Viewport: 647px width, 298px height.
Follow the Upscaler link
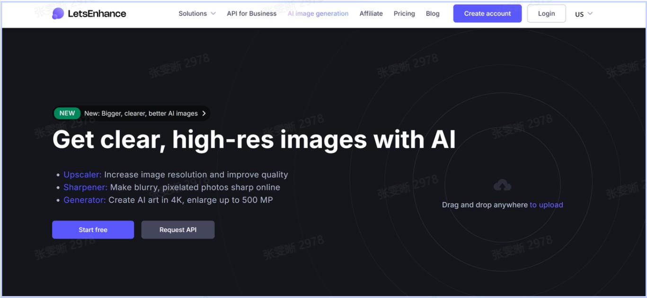coord(82,175)
